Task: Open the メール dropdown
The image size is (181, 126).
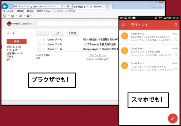Action: (x=12, y=33)
